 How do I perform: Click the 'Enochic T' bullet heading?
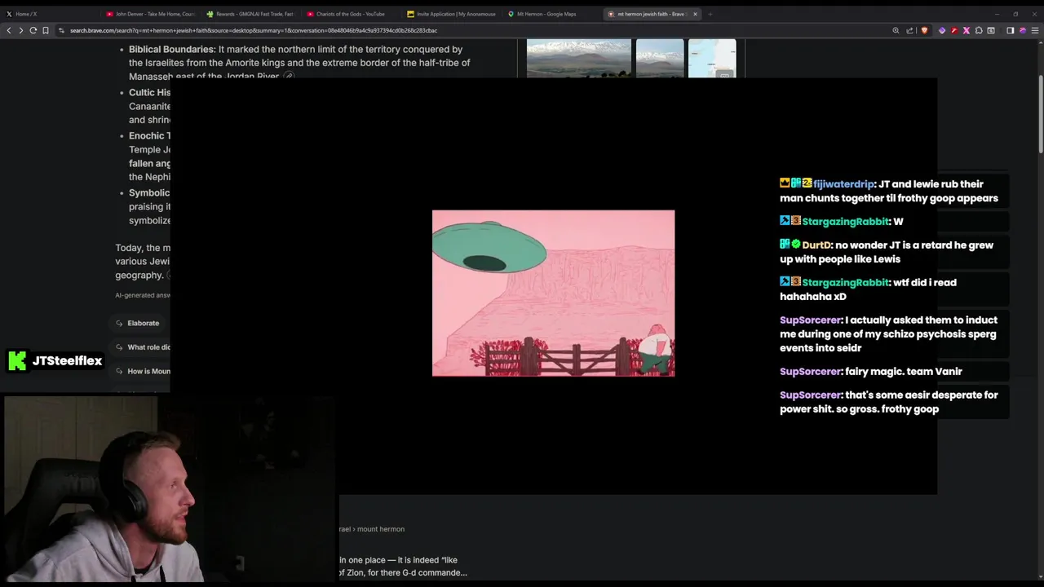pyautogui.click(x=149, y=136)
